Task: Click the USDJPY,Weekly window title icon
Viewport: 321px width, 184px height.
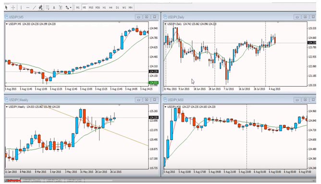Action: coord(7,100)
